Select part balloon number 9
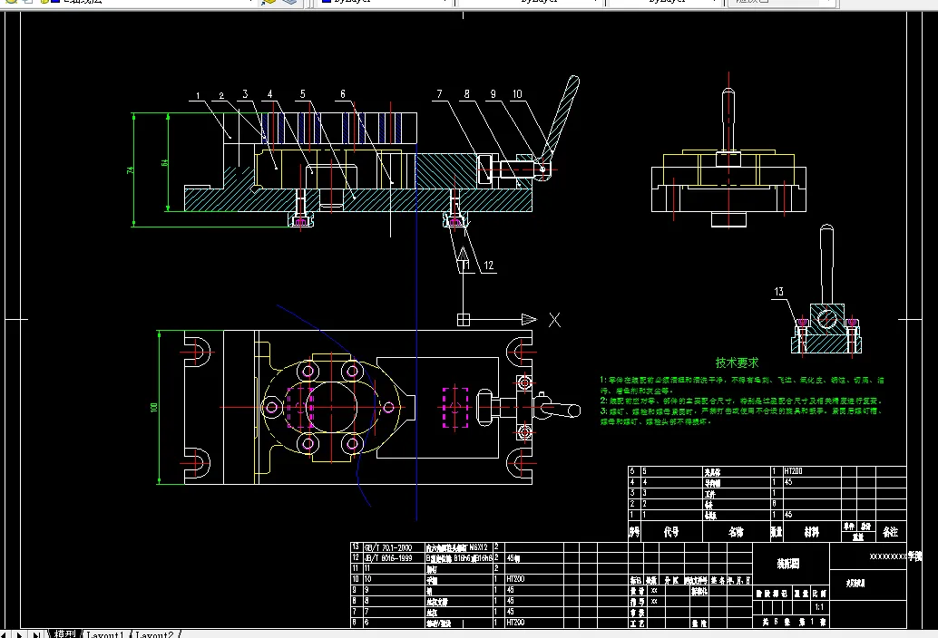Image resolution: width=938 pixels, height=638 pixels. coord(493,93)
